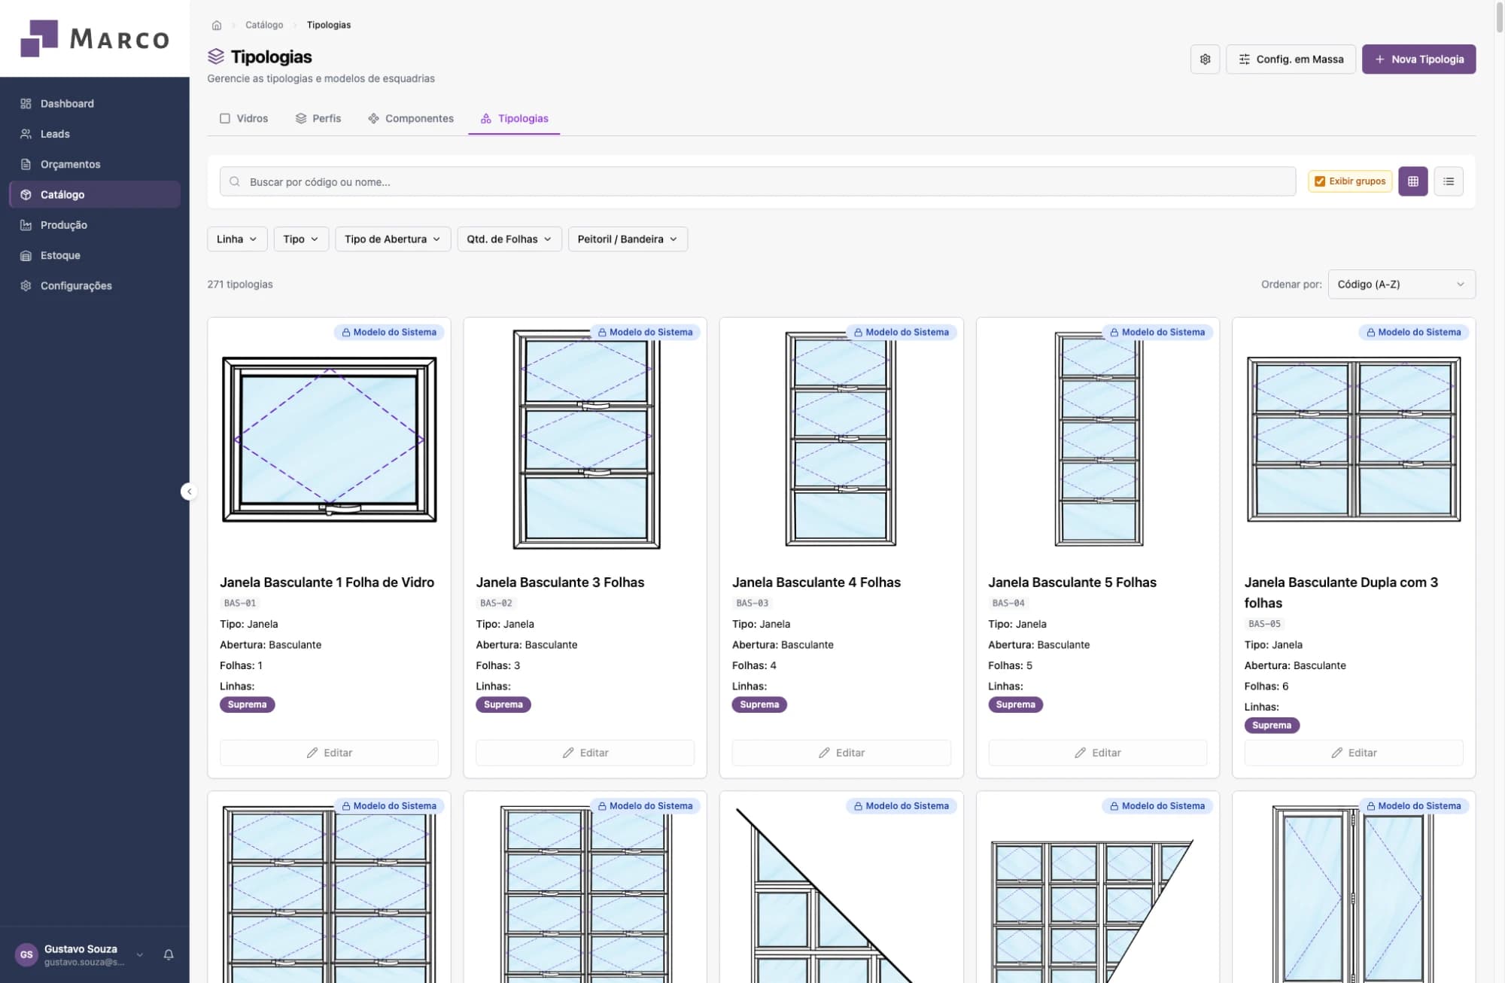Expand the Gustavo Souza user menu chevron

(x=140, y=954)
